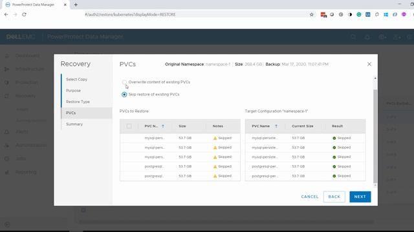The height and width of the screenshot is (232, 414).
Task: Click the Jobs sidebar icon
Action: click(7, 159)
